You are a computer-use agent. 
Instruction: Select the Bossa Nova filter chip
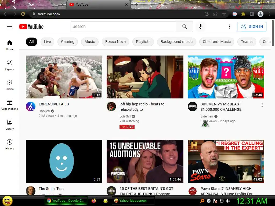[x=115, y=42]
